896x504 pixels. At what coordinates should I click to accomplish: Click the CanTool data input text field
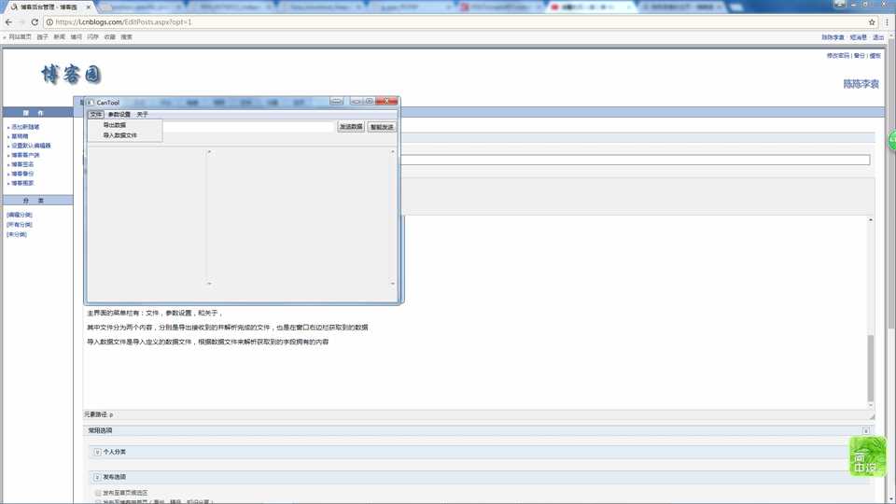tap(248, 127)
